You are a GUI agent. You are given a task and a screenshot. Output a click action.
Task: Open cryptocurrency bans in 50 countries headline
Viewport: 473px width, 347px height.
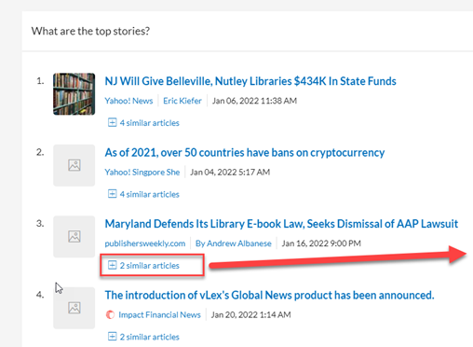point(245,152)
